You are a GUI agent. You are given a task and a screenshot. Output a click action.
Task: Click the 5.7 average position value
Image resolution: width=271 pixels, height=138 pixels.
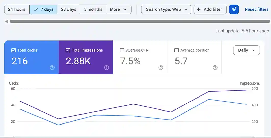[x=181, y=61]
